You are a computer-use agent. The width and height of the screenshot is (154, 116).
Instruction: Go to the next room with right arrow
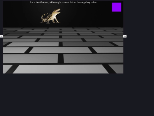125,36
